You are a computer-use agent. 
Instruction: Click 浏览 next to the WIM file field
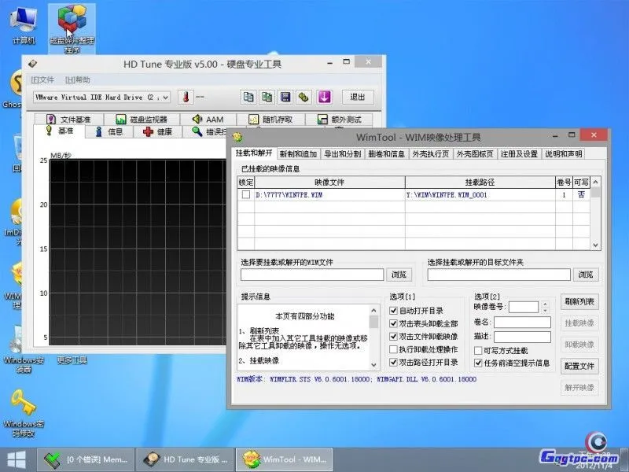point(398,275)
